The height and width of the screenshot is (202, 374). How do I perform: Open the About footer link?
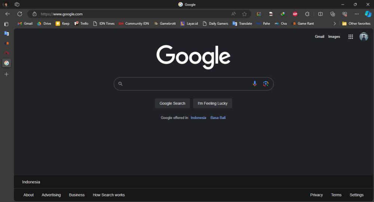[28, 195]
